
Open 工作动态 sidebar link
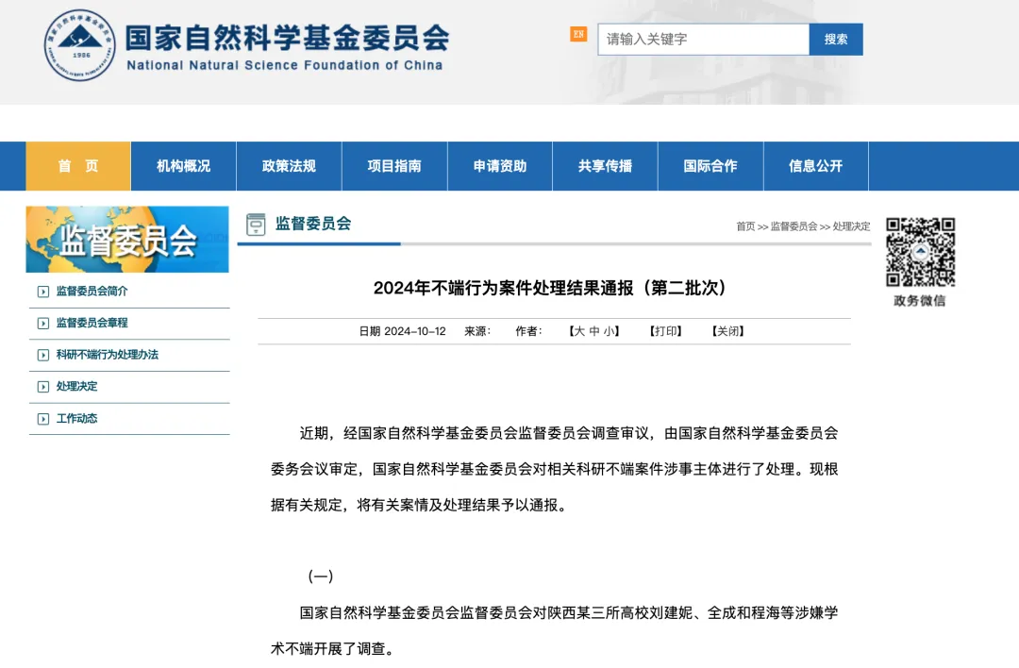pyautogui.click(x=76, y=419)
